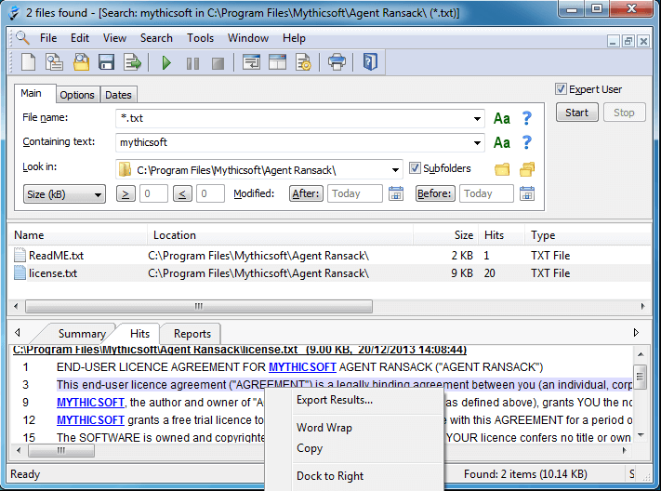The width and height of the screenshot is (661, 491).
Task: Click the MYTHICSOFT link on line 9
Action: [90, 403]
